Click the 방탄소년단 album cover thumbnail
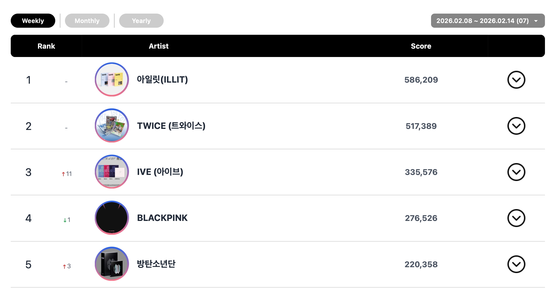Image resolution: width=557 pixels, height=291 pixels. pyautogui.click(x=112, y=264)
